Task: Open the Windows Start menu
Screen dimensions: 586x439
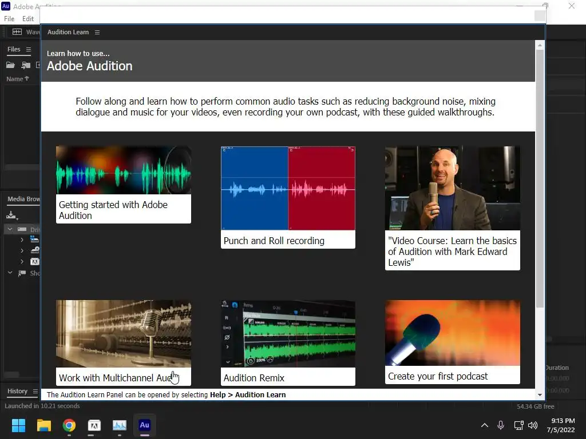Action: [x=18, y=425]
